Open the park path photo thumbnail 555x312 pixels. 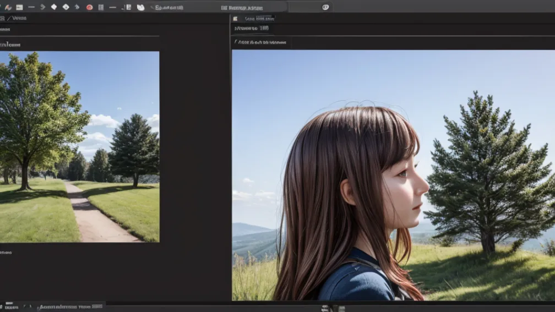(x=80, y=147)
